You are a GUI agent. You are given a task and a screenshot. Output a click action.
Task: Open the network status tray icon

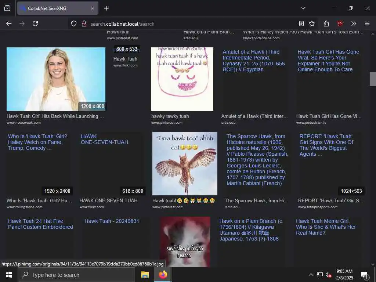pos(320,275)
